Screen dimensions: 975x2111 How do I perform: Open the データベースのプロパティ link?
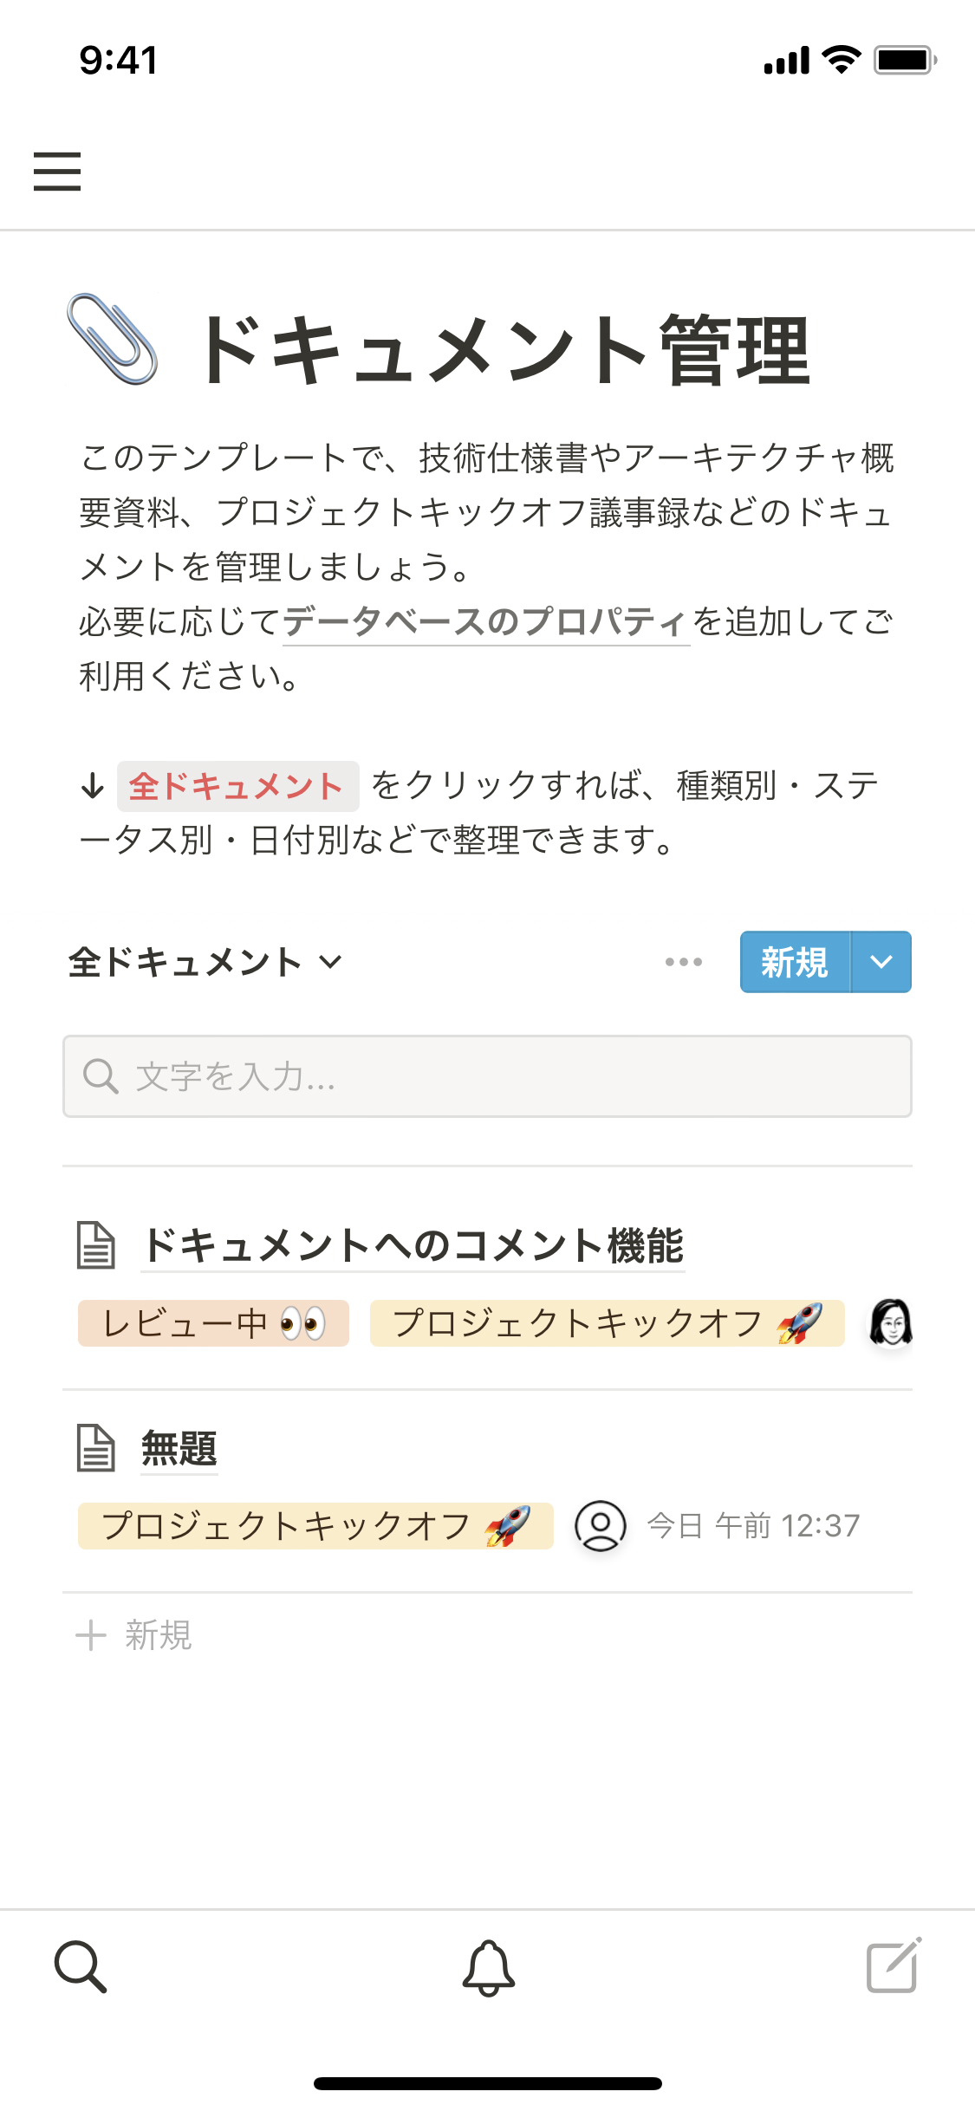point(485,622)
